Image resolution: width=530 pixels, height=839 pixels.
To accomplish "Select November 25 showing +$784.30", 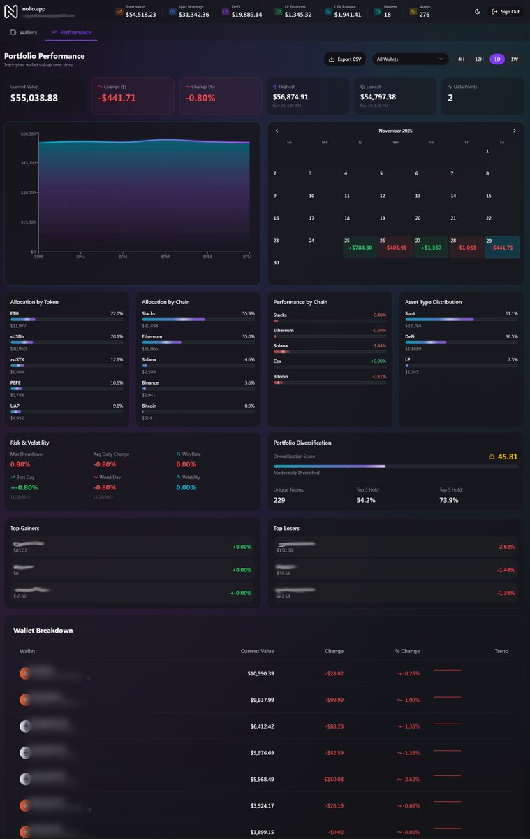I will 360,247.
